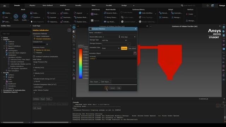Click the mesh Scale tool

(x=34, y=13)
